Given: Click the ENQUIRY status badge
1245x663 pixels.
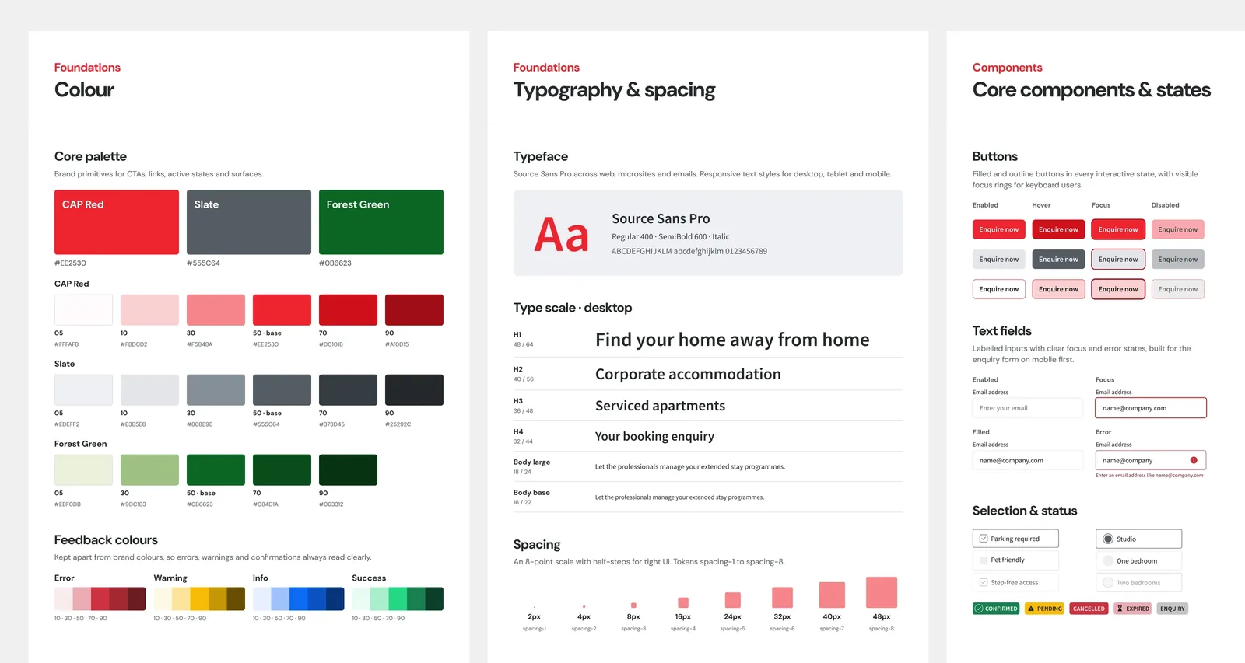Looking at the screenshot, I should pos(1172,609).
